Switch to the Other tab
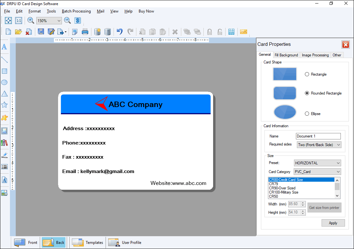Image resolution: width=354 pixels, height=249 pixels. (x=337, y=55)
